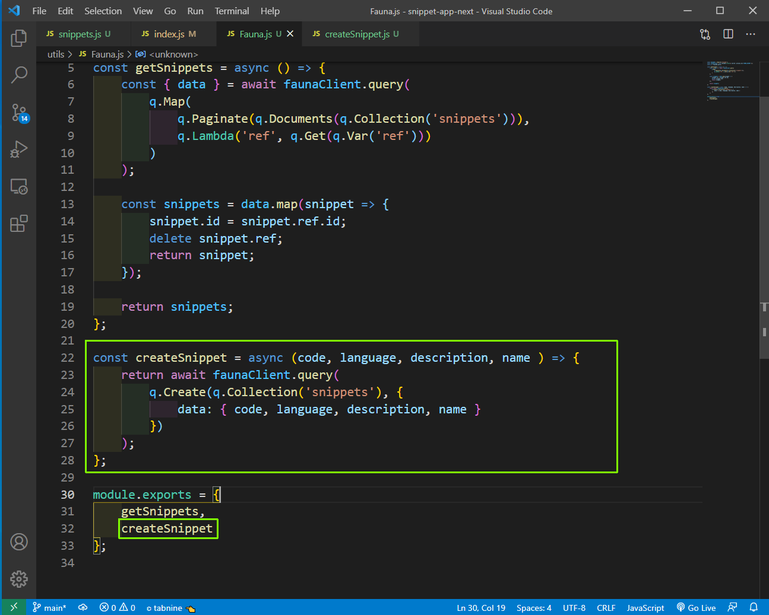Open the Selection menu
The height and width of the screenshot is (615, 769).
pyautogui.click(x=103, y=11)
